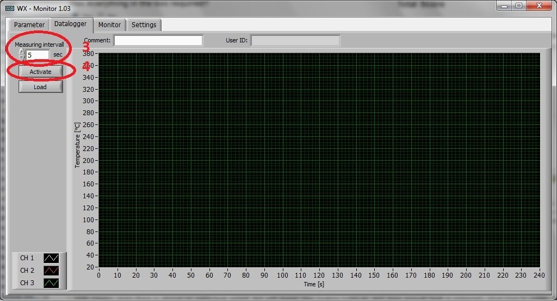Screen dimensions: 557x301
Task: Click the 240 time axis maximum value
Action: pyautogui.click(x=539, y=275)
